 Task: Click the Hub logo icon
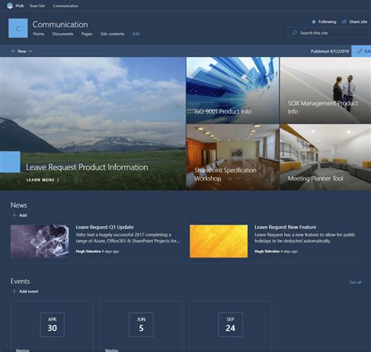point(10,5)
